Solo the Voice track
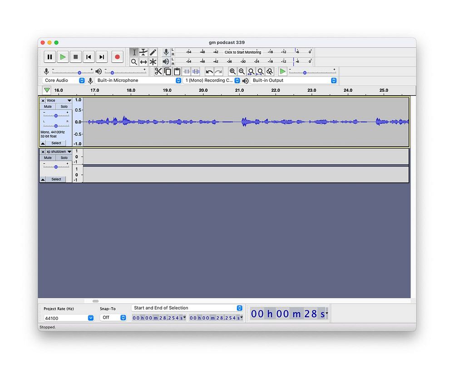Viewport: 454px width, 369px height. 64,107
